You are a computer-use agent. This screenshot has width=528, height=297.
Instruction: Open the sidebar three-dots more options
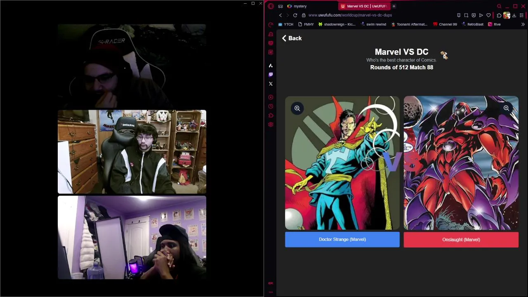click(271, 292)
